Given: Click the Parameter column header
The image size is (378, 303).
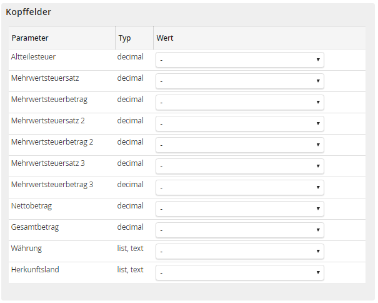Looking at the screenshot, I should click(x=30, y=38).
